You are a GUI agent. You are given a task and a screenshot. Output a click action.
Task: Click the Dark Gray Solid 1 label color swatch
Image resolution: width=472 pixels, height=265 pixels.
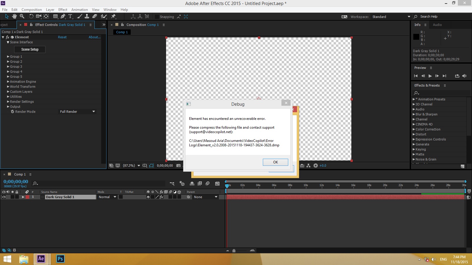click(27, 197)
